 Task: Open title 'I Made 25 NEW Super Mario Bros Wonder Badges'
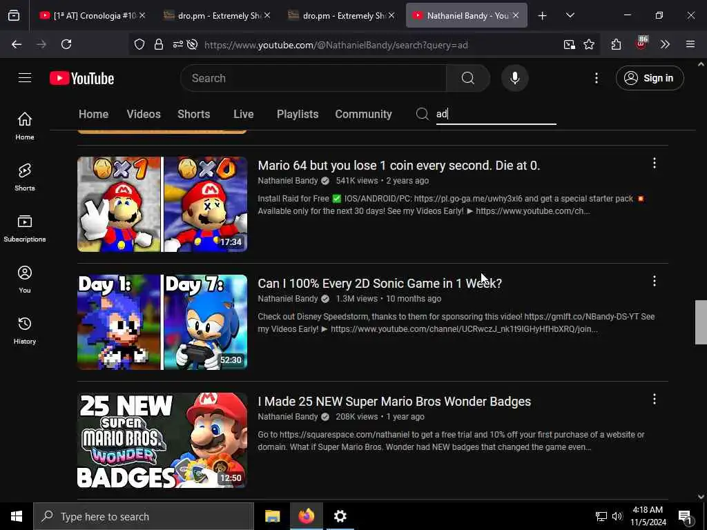[394, 402]
